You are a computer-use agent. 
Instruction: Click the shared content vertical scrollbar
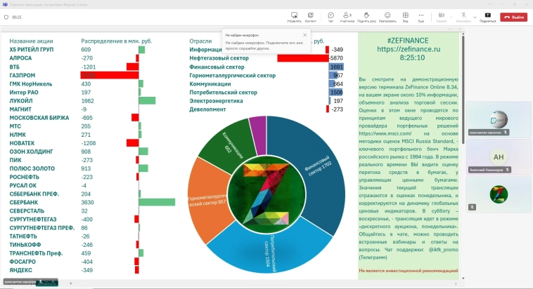point(463,90)
